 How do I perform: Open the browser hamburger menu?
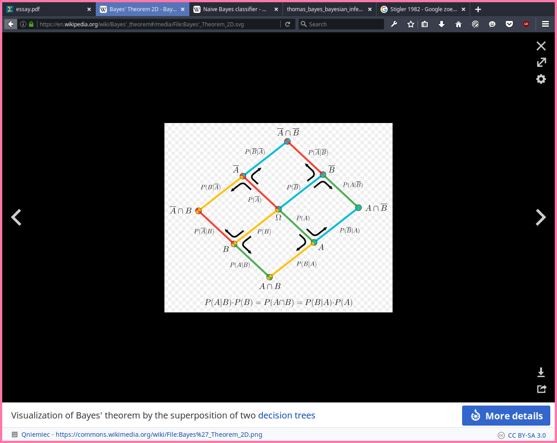545,24
